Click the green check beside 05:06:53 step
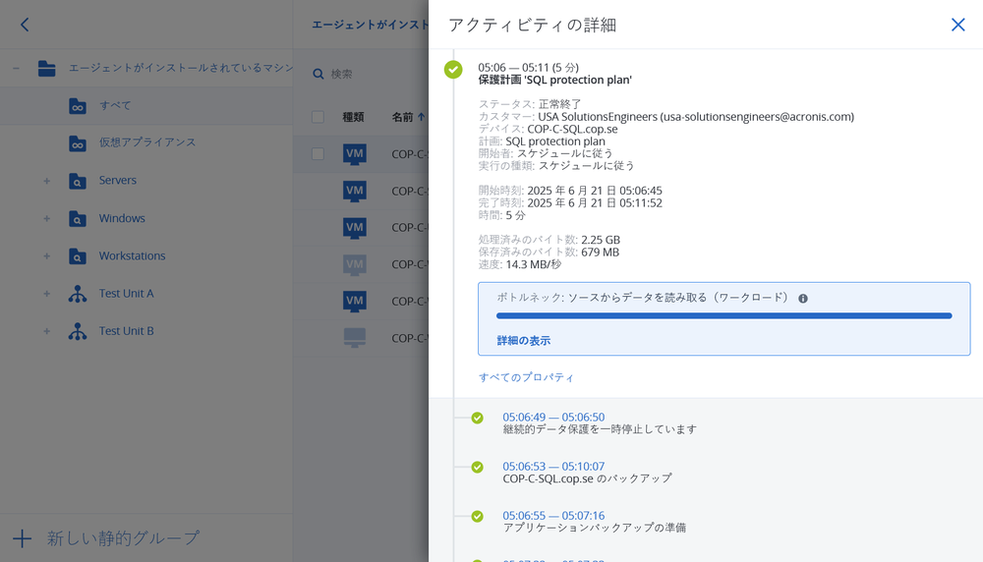Viewport: 983px width, 562px height. tap(478, 467)
